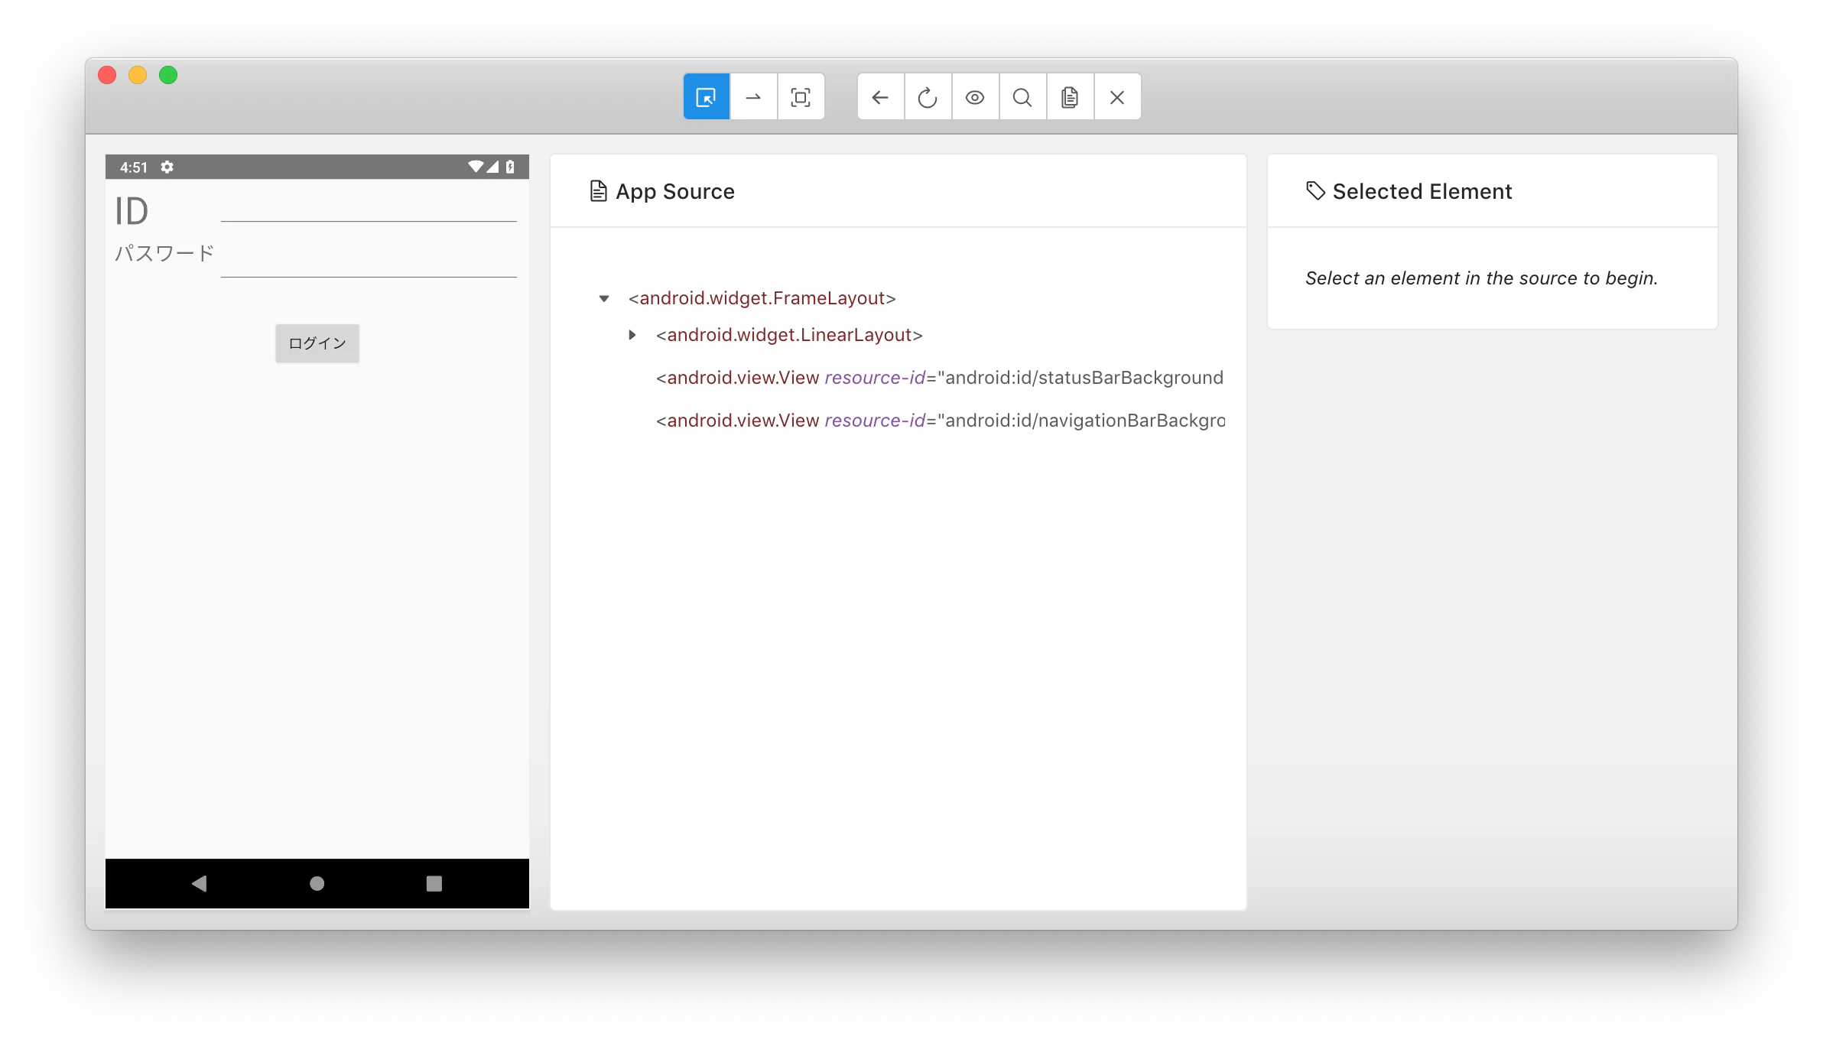
Task: Copy XML source to clipboard
Action: (x=1070, y=97)
